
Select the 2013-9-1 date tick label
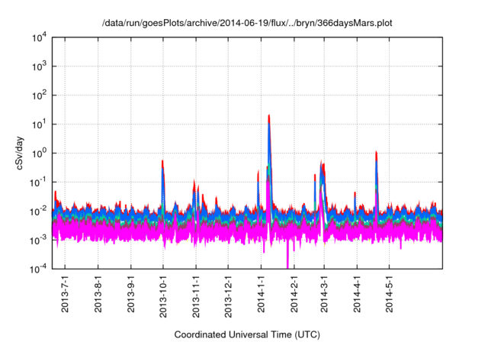131,295
